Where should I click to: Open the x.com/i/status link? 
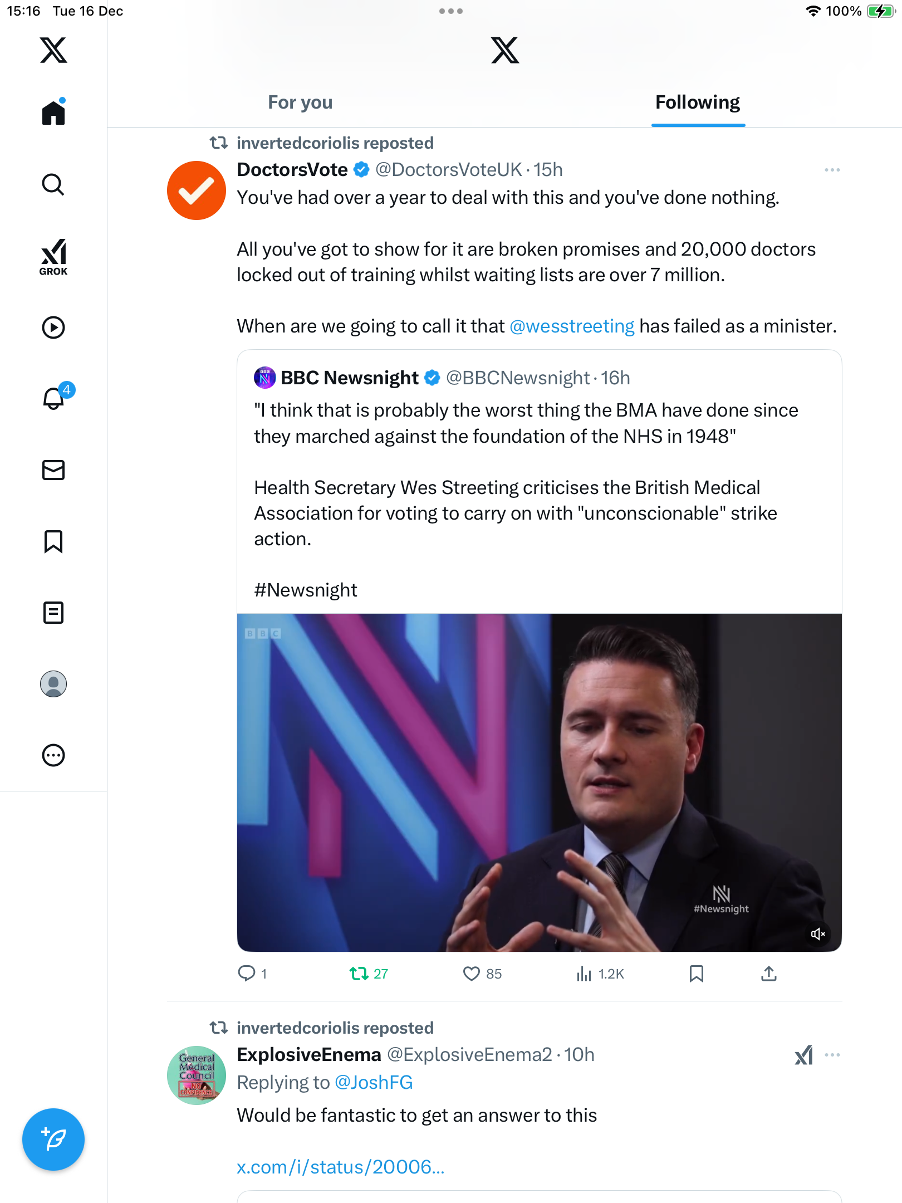click(340, 1167)
